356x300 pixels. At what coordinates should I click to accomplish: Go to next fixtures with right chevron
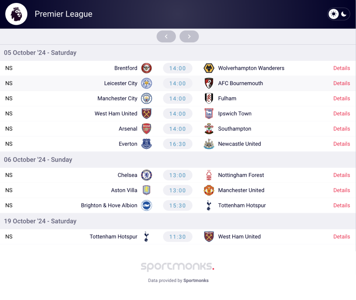coord(189,36)
